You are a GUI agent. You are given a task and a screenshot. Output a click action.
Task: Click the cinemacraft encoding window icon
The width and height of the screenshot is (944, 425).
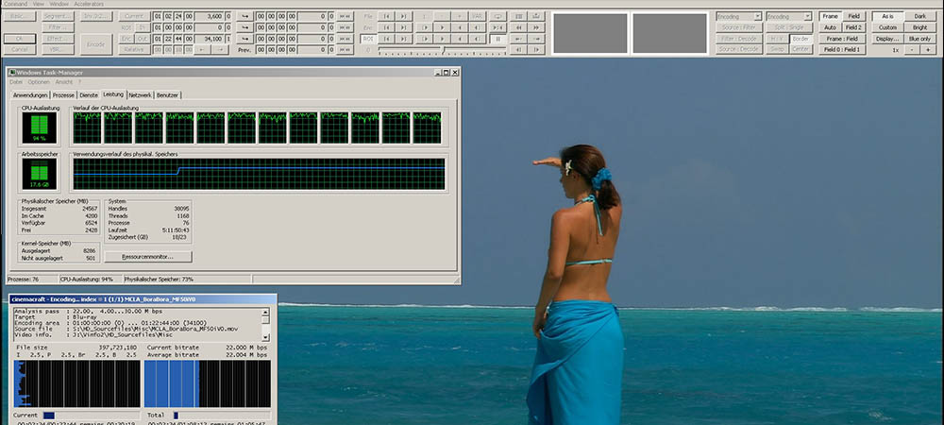point(13,299)
